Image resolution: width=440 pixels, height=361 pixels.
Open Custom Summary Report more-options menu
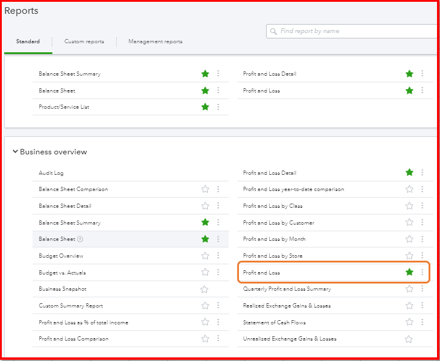218,305
